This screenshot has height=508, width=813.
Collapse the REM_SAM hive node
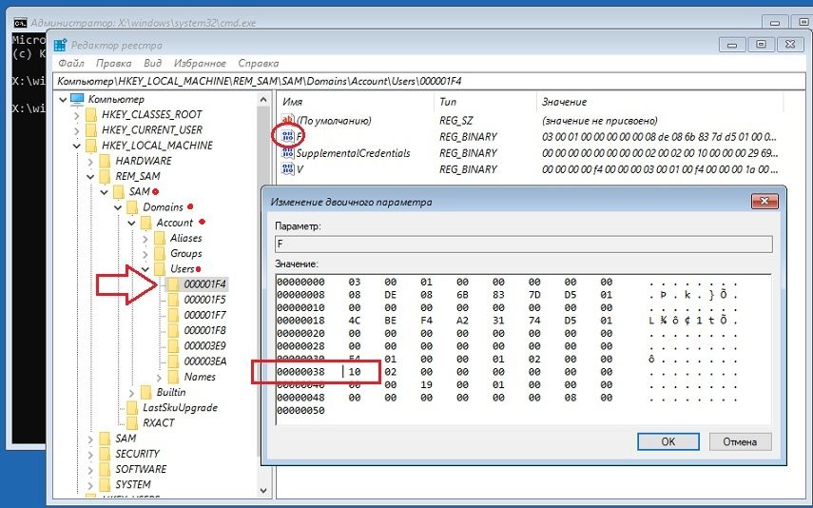91,176
